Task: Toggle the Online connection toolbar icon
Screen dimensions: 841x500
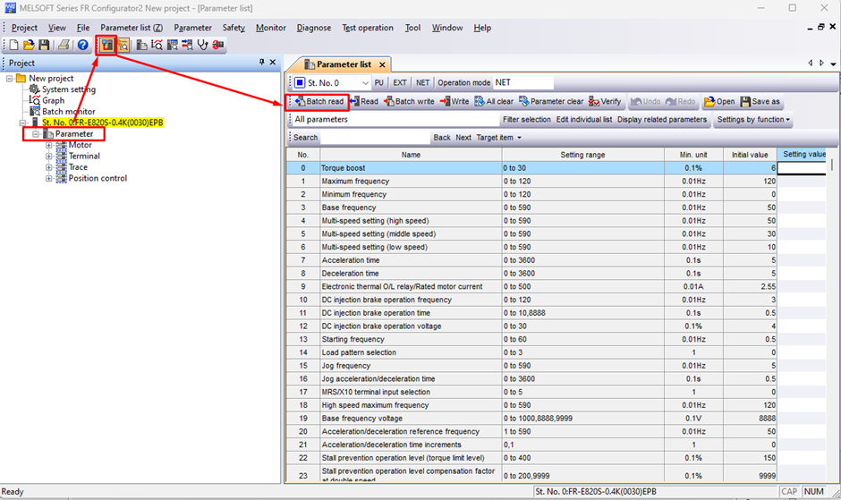Action: (x=106, y=45)
